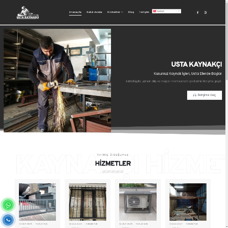
Task: Click the page vertical scrollbar
Action: (x=227, y=114)
